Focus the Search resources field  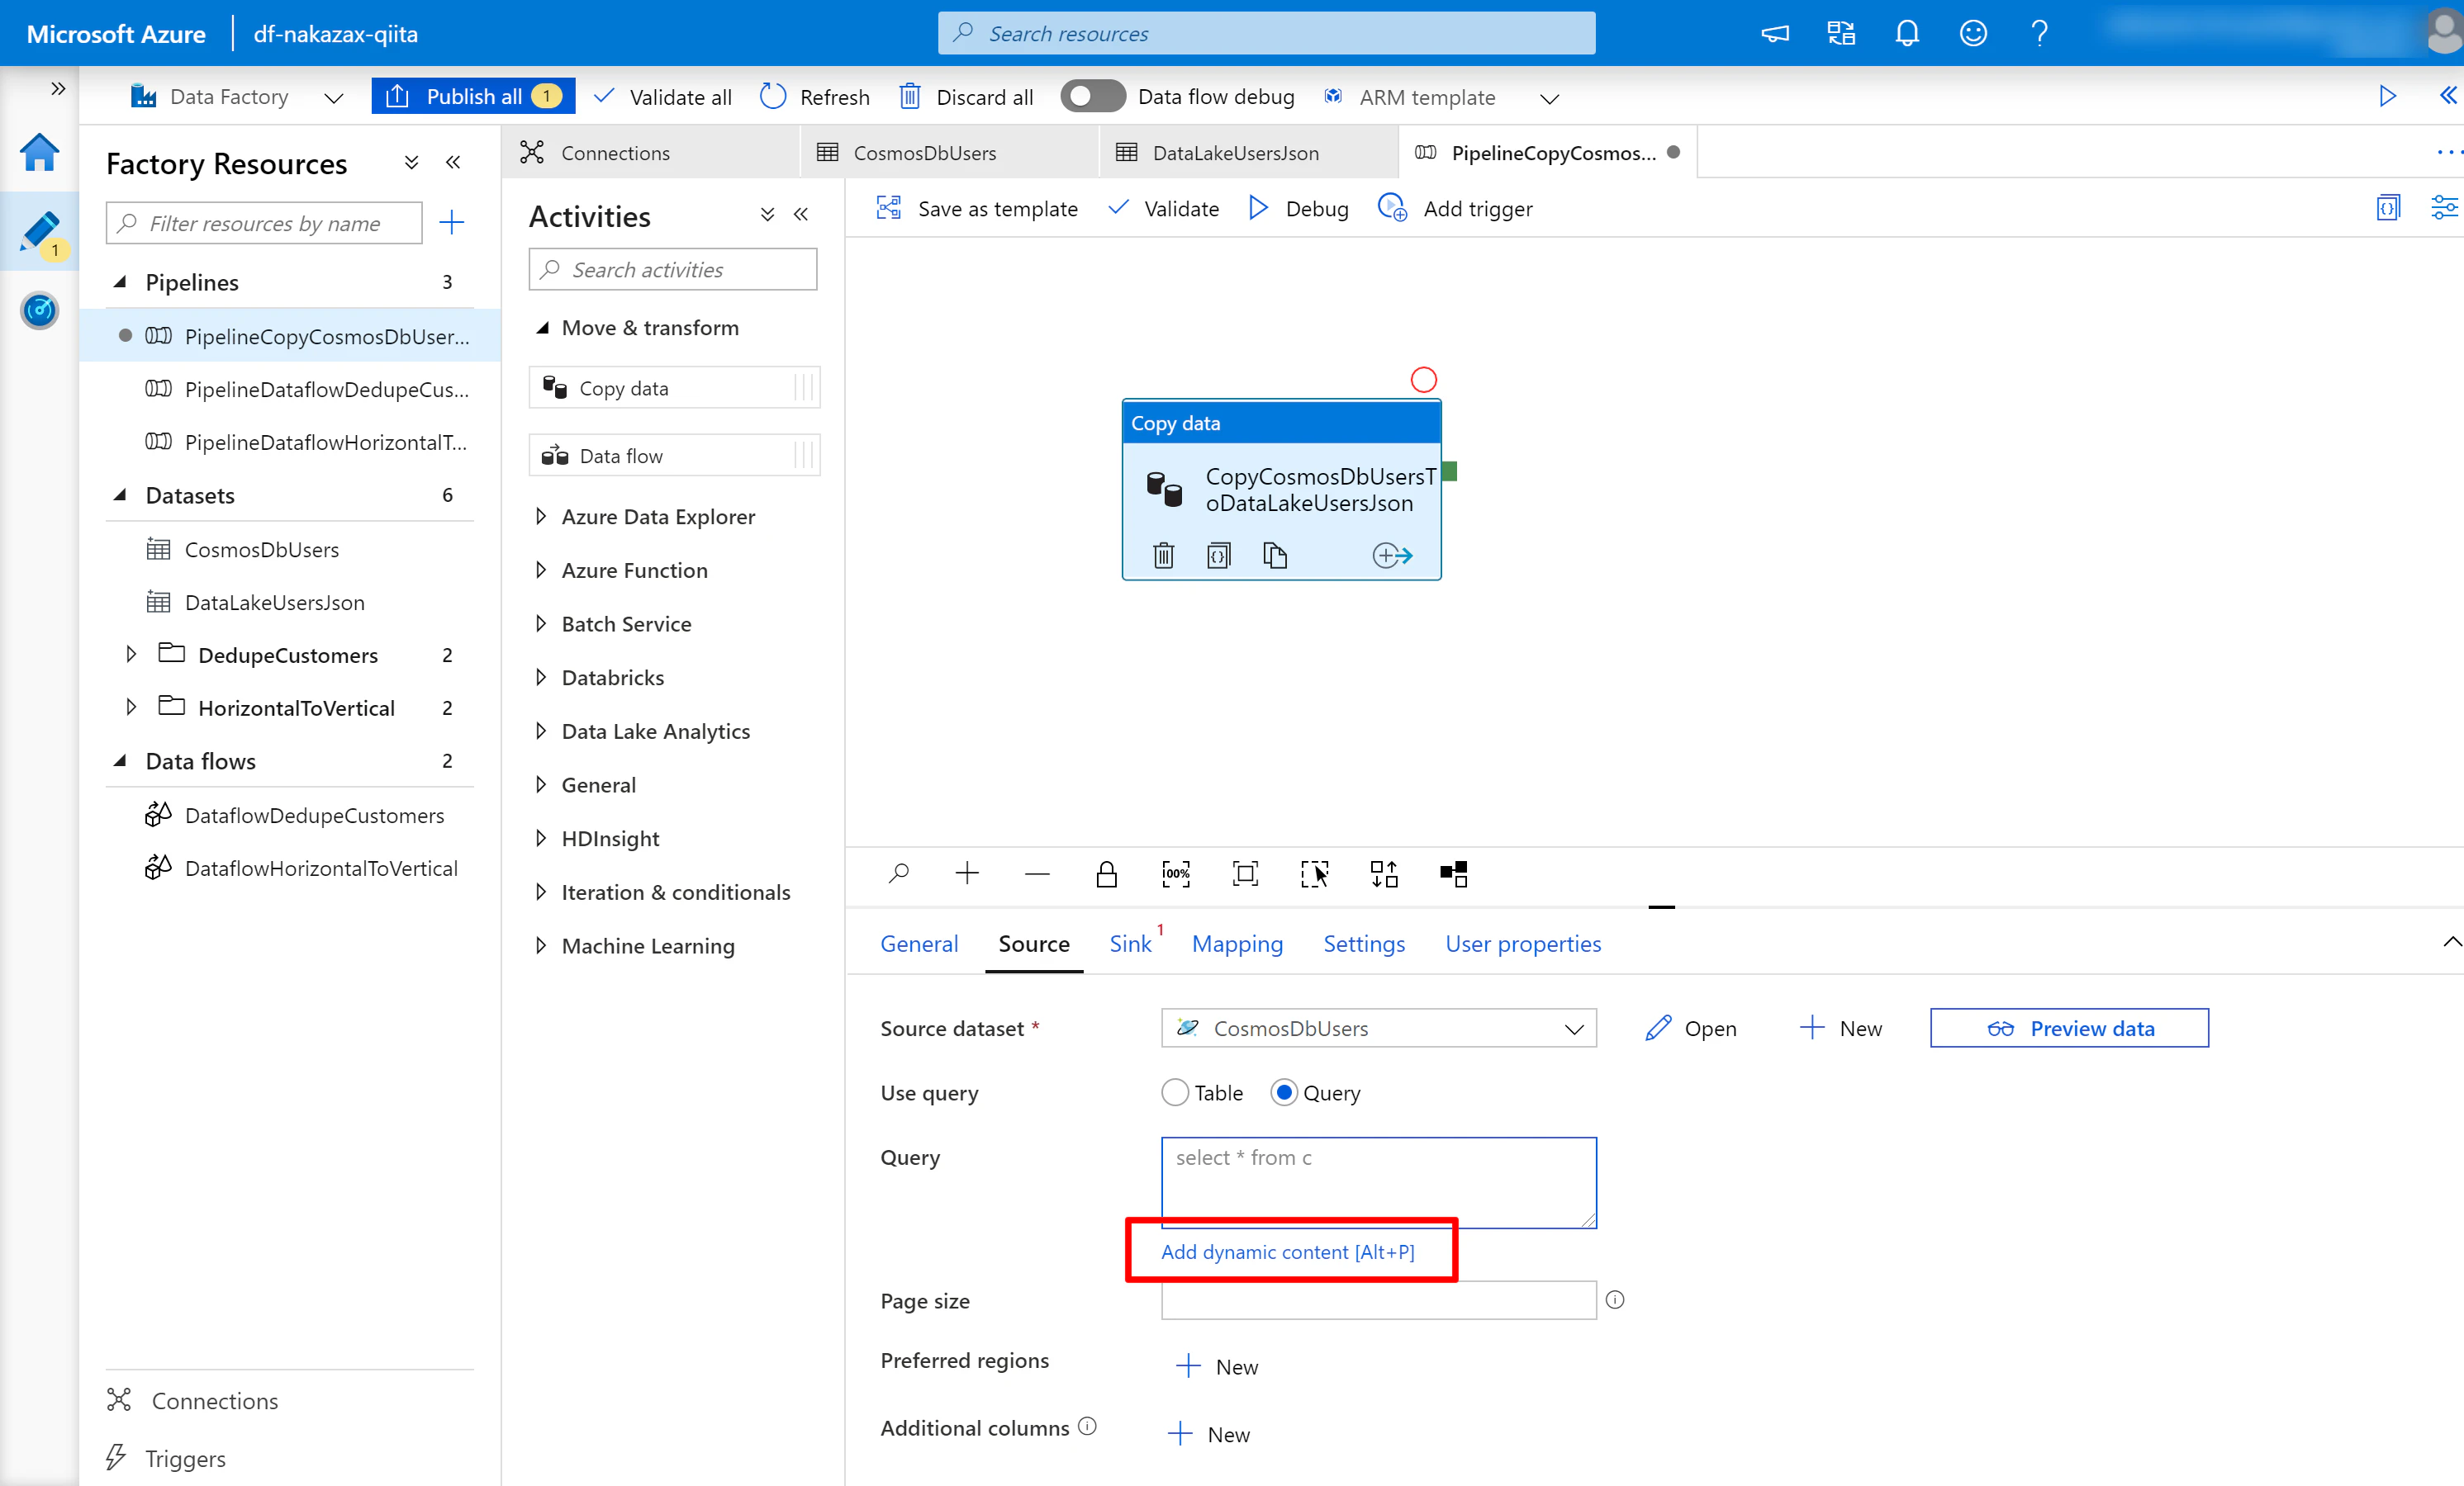click(x=1267, y=33)
